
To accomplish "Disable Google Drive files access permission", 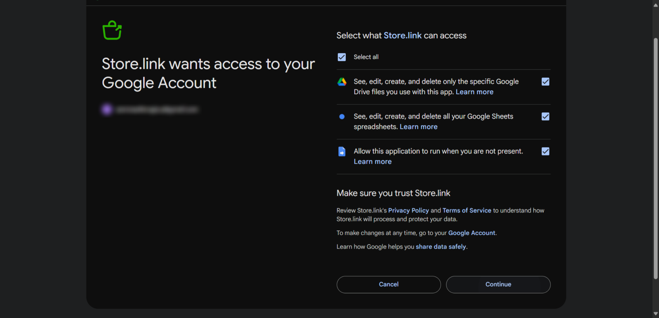I will pos(545,81).
